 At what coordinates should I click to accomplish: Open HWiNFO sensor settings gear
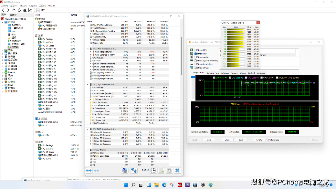point(169,170)
